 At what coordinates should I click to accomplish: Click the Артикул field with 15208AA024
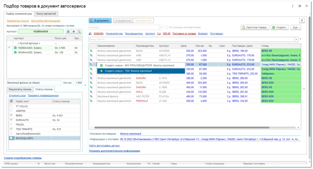pos(41,31)
